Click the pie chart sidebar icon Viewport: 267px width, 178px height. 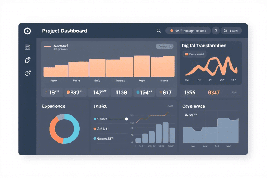tap(27, 73)
